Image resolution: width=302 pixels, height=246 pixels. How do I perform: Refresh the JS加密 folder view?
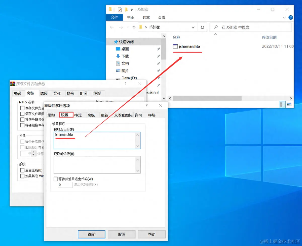(202, 27)
